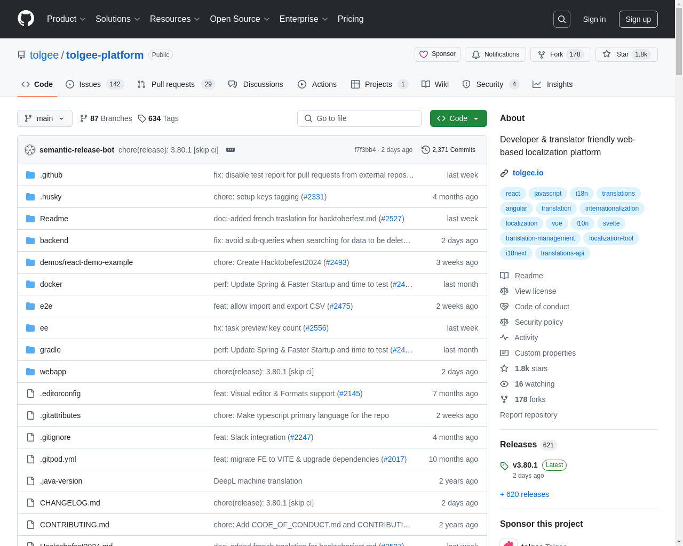Open pull request #2331 link
The width and height of the screenshot is (683, 546).
(x=314, y=197)
